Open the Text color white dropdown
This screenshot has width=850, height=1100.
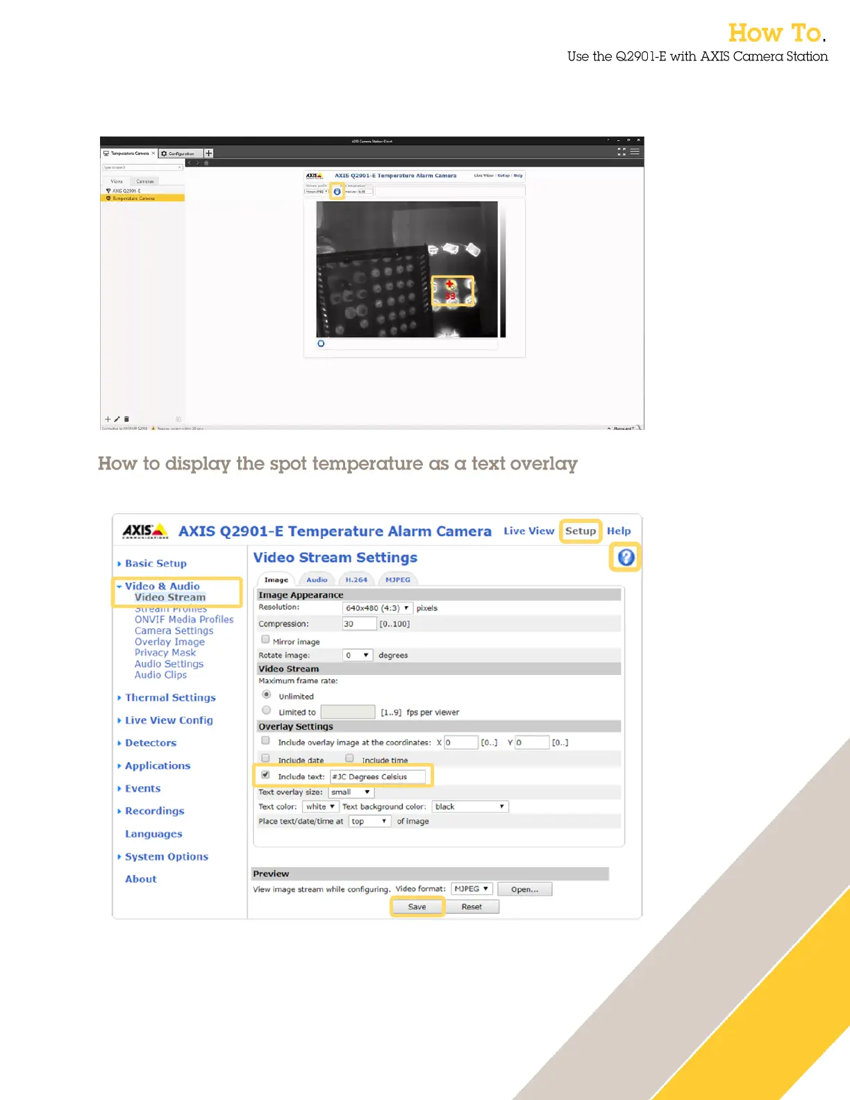321,806
